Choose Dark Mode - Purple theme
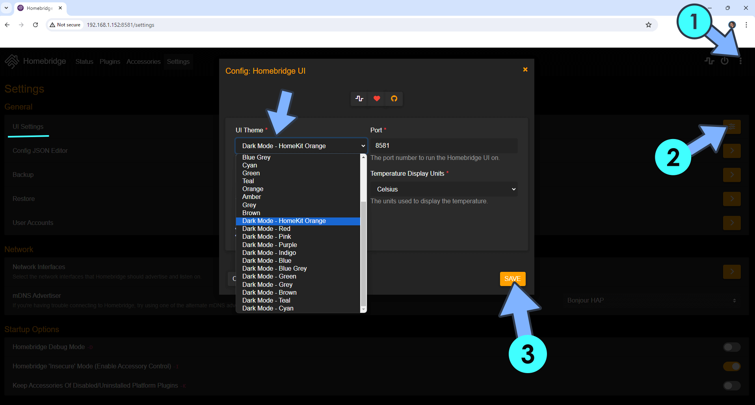The width and height of the screenshot is (755, 405). [298, 245]
